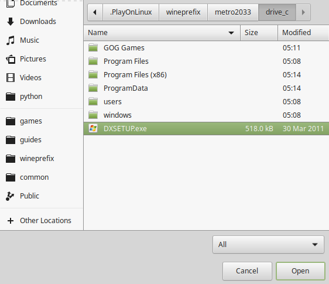
Task: Select the ProgramData folder name
Action: click(126, 88)
